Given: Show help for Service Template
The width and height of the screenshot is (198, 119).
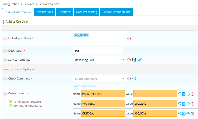Looking at the screenshot, I should tap(5, 60).
